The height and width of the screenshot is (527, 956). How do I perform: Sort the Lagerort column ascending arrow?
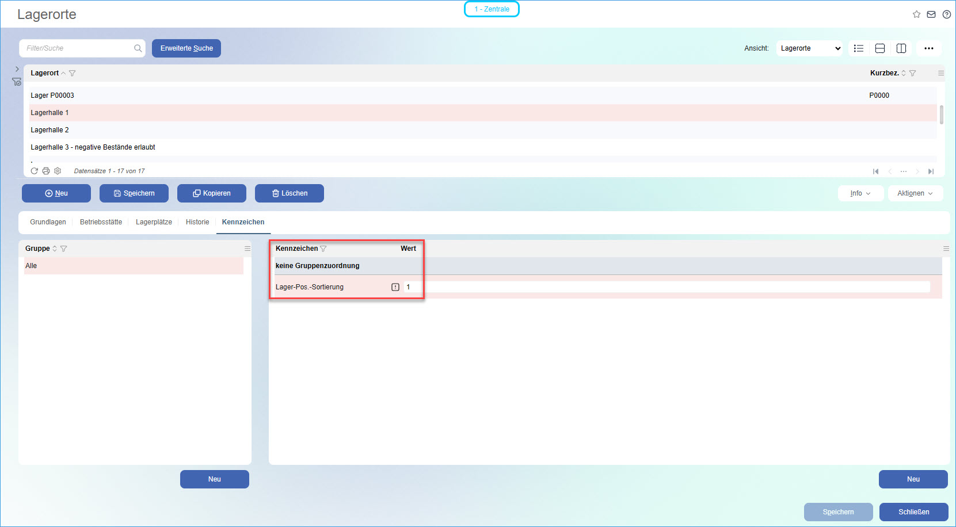click(x=63, y=73)
